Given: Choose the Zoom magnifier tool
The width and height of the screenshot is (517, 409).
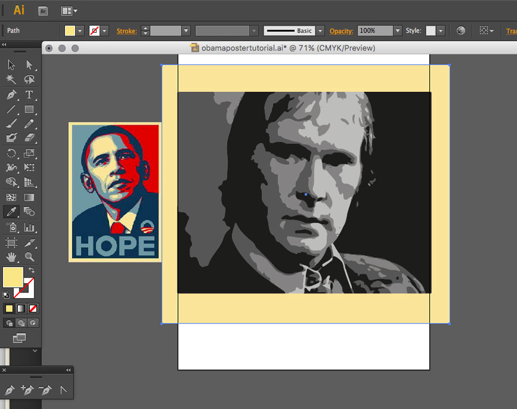Looking at the screenshot, I should tap(29, 257).
